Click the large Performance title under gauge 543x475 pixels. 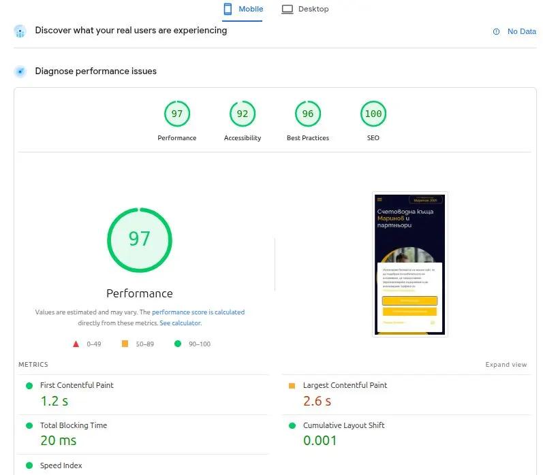pyautogui.click(x=140, y=294)
